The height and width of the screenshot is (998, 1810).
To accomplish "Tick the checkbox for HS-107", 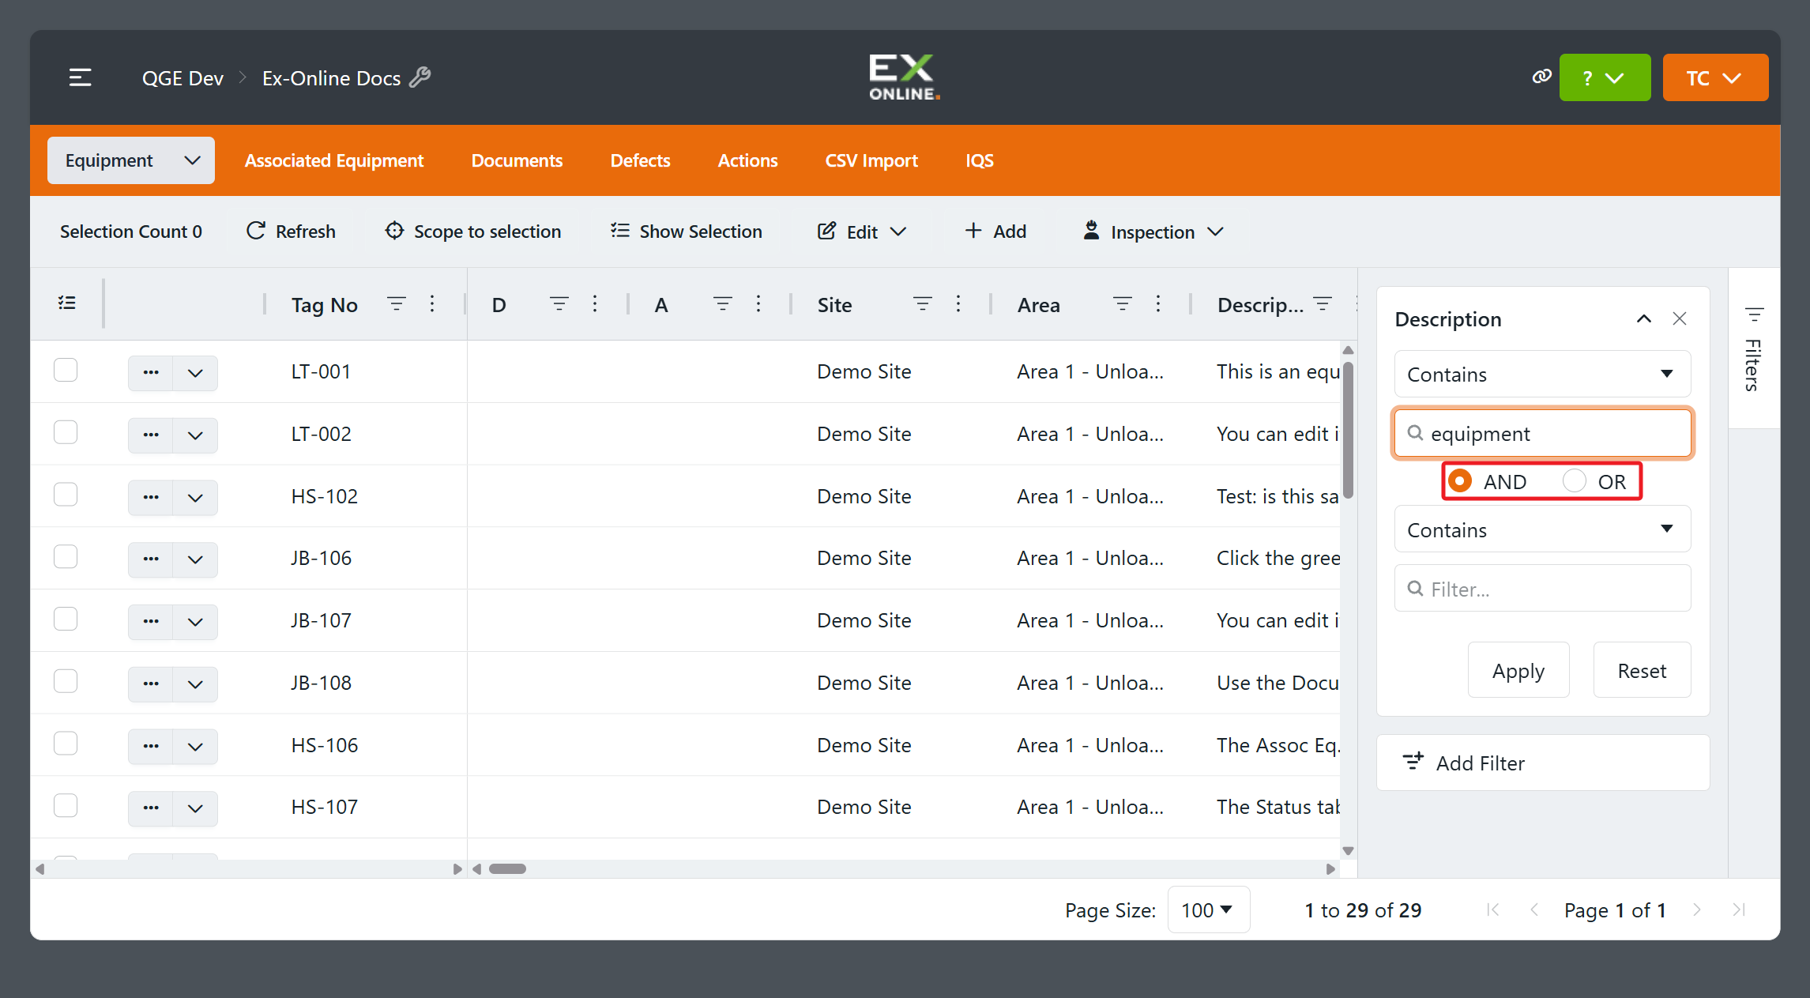I will [66, 805].
